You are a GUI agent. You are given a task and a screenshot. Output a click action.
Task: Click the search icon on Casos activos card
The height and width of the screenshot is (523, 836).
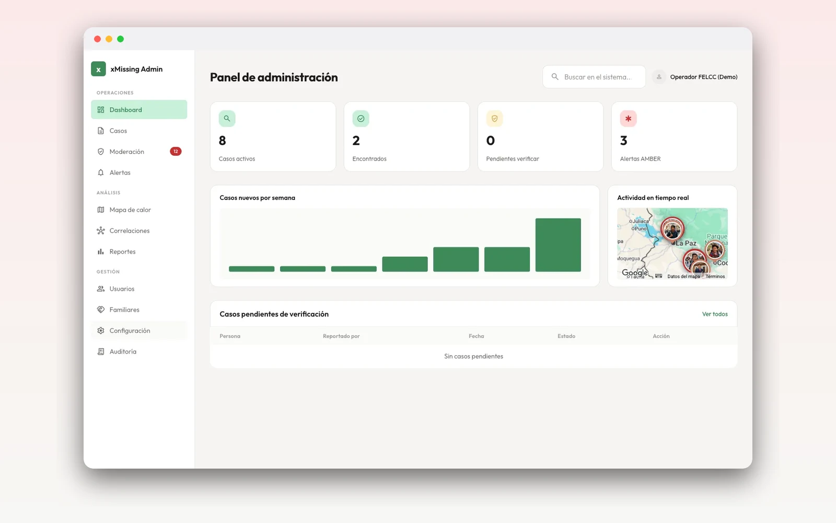click(x=227, y=119)
